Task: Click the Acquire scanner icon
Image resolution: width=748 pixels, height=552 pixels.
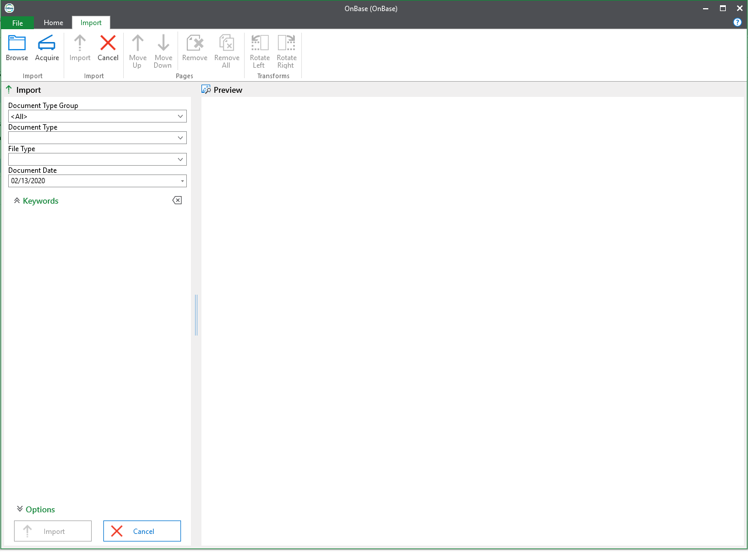Action: point(47,43)
